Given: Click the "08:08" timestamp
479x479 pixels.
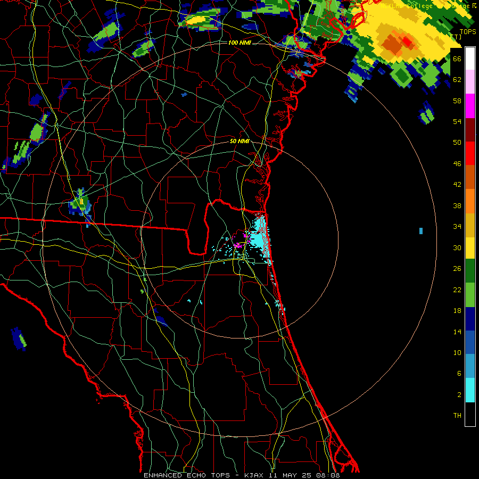Looking at the screenshot, I should point(327,475).
